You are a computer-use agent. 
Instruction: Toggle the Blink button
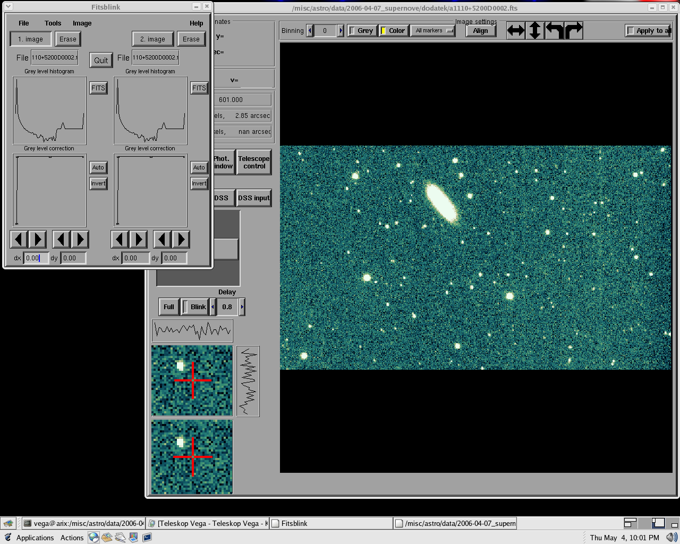coord(195,307)
